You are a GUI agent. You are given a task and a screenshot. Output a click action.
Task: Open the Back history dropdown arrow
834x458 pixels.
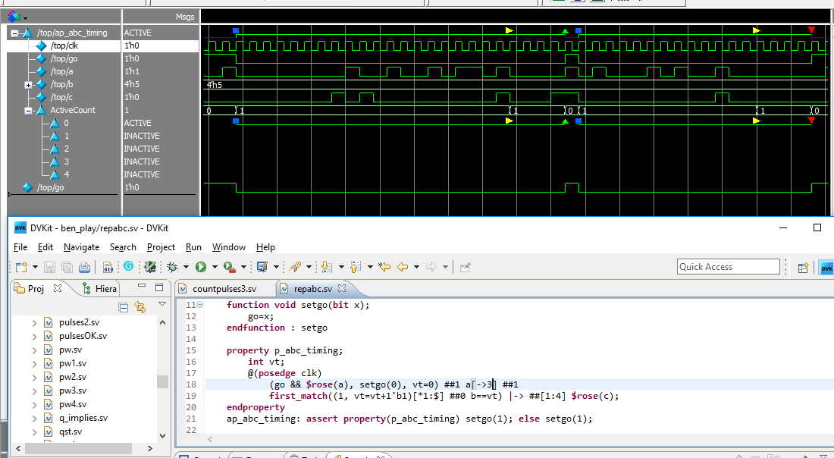click(416, 267)
